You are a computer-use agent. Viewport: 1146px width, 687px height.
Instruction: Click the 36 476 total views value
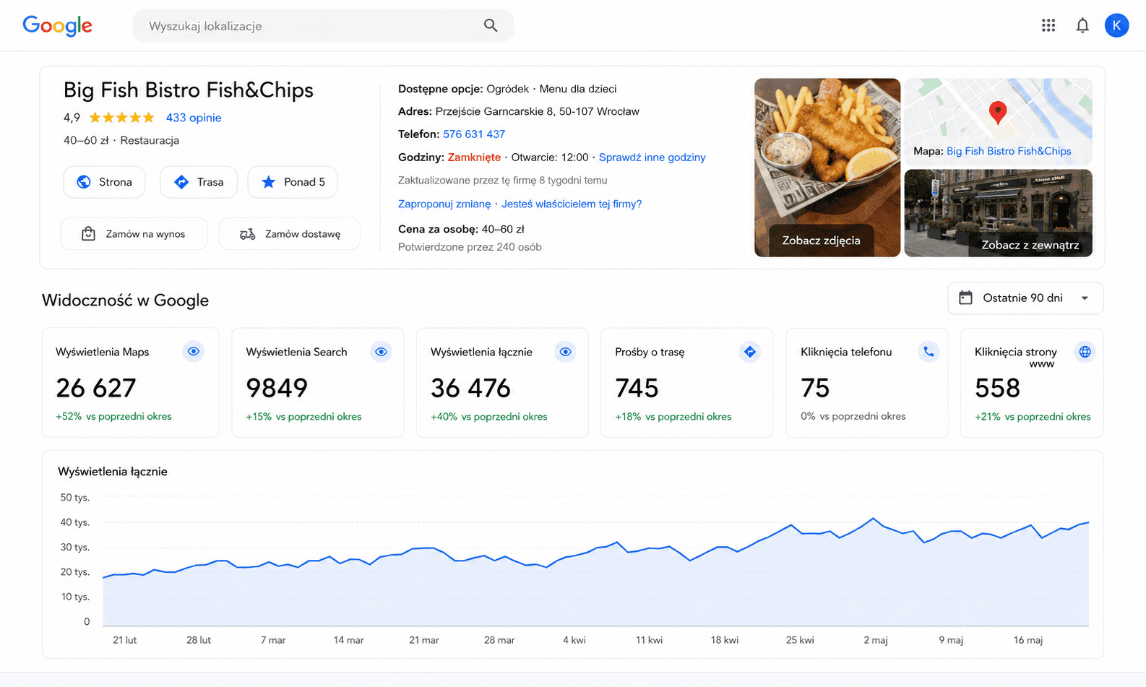pos(470,388)
